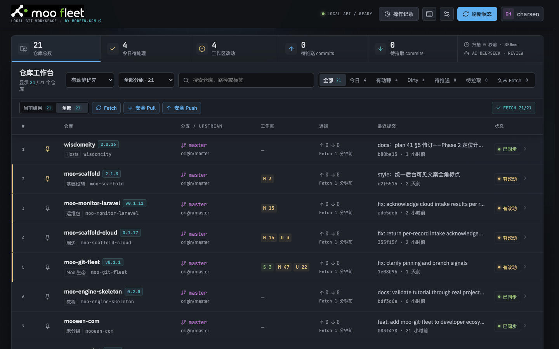Click the FETCH 21/21 progress indicator
Viewport: 559px width, 349px height.
click(x=514, y=108)
